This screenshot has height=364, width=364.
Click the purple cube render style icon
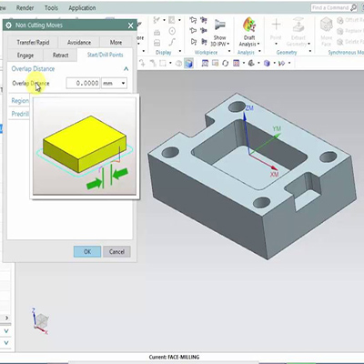click(267, 63)
